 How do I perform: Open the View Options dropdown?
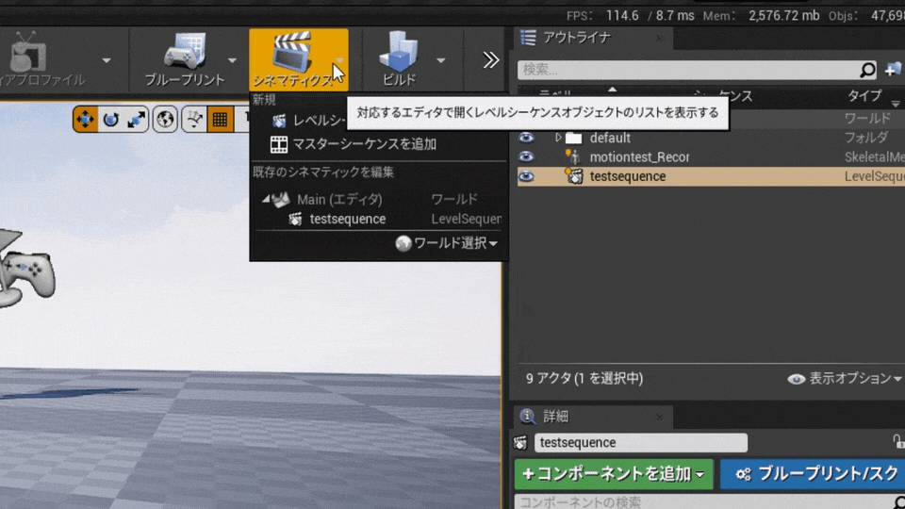pos(844,379)
